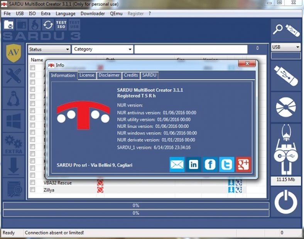This screenshot has width=304, height=239.
Task: Open the QEmu menu
Action: 116,14
